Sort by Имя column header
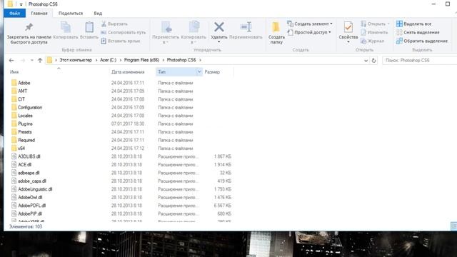The image size is (457, 257). (14, 72)
